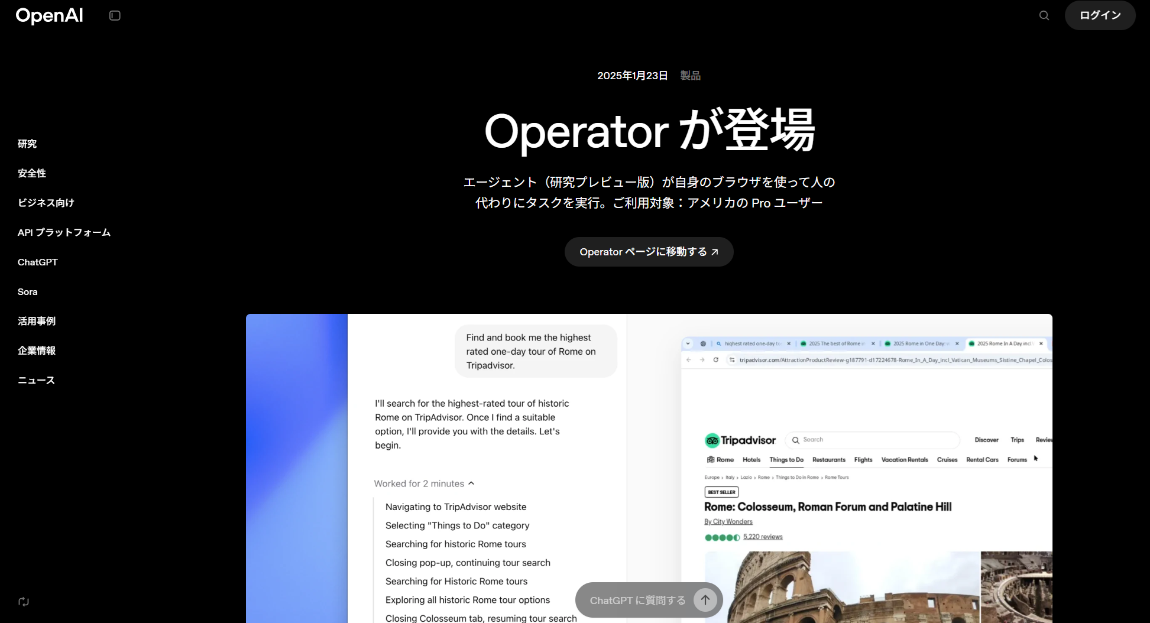Image resolution: width=1150 pixels, height=623 pixels.
Task: Close the 'highest rated one-day' browser tab
Action: click(x=789, y=343)
